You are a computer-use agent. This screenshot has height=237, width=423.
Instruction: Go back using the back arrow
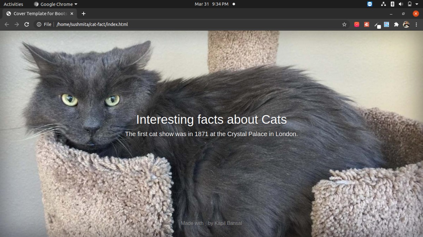click(7, 24)
